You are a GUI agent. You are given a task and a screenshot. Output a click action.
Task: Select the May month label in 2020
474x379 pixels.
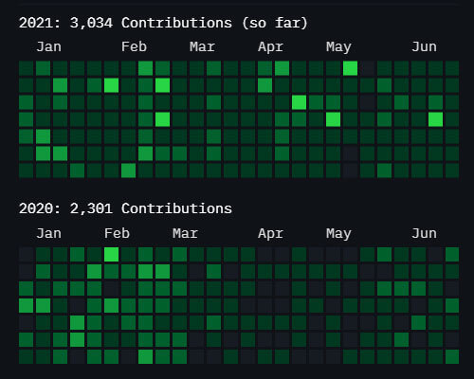[x=338, y=233]
